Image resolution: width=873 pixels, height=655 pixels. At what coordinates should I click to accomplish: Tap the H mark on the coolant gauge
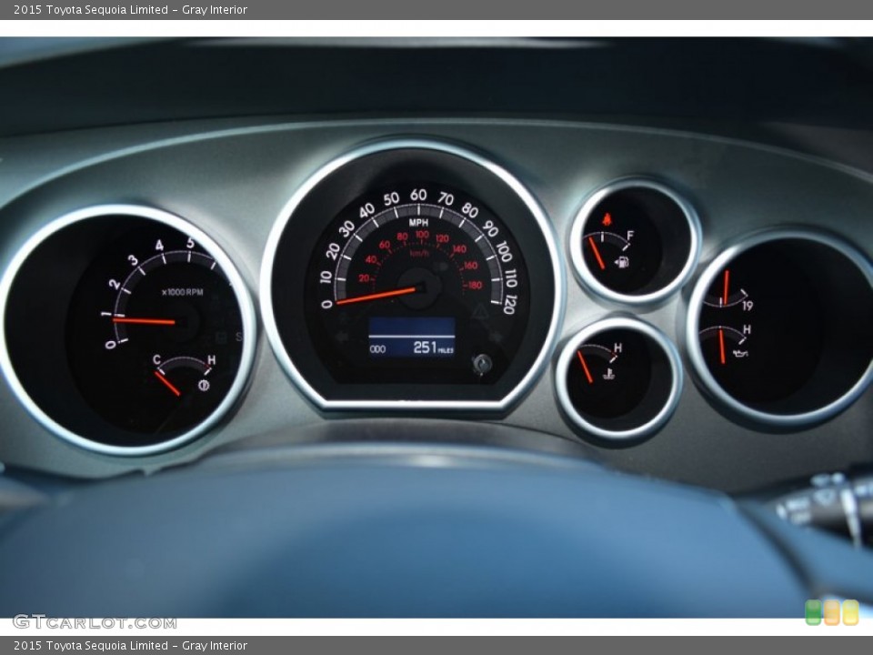[x=617, y=348]
